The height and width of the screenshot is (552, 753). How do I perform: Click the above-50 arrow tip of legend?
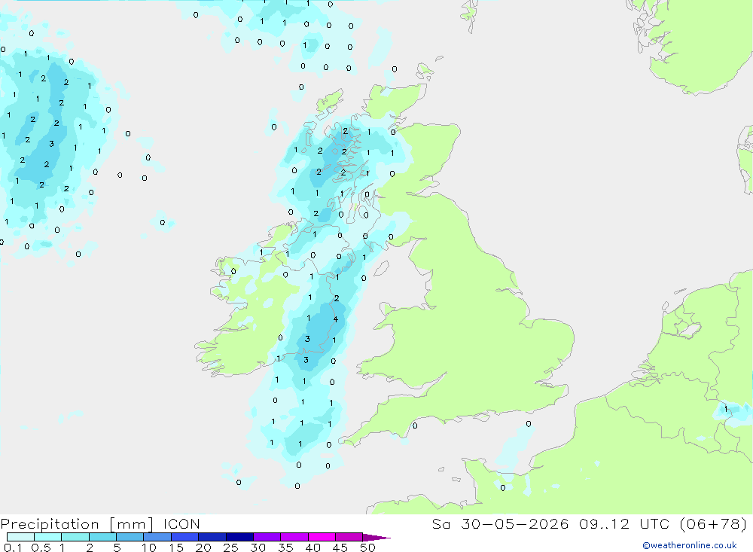tap(377, 537)
